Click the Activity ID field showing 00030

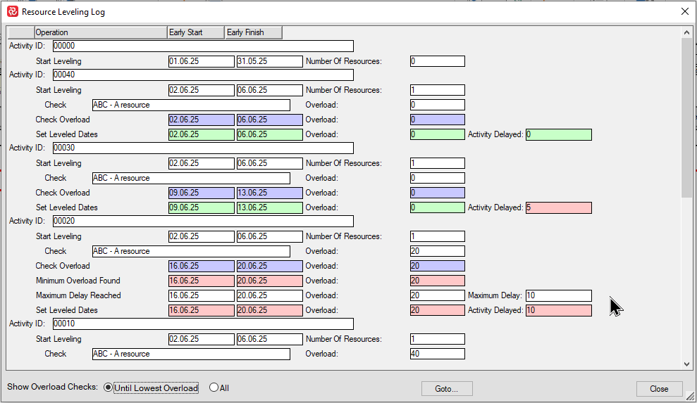coord(203,148)
